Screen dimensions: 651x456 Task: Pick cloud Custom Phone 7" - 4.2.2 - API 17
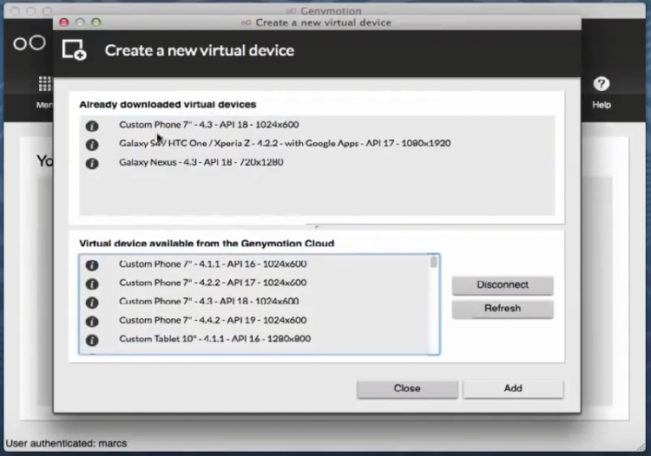(x=213, y=283)
